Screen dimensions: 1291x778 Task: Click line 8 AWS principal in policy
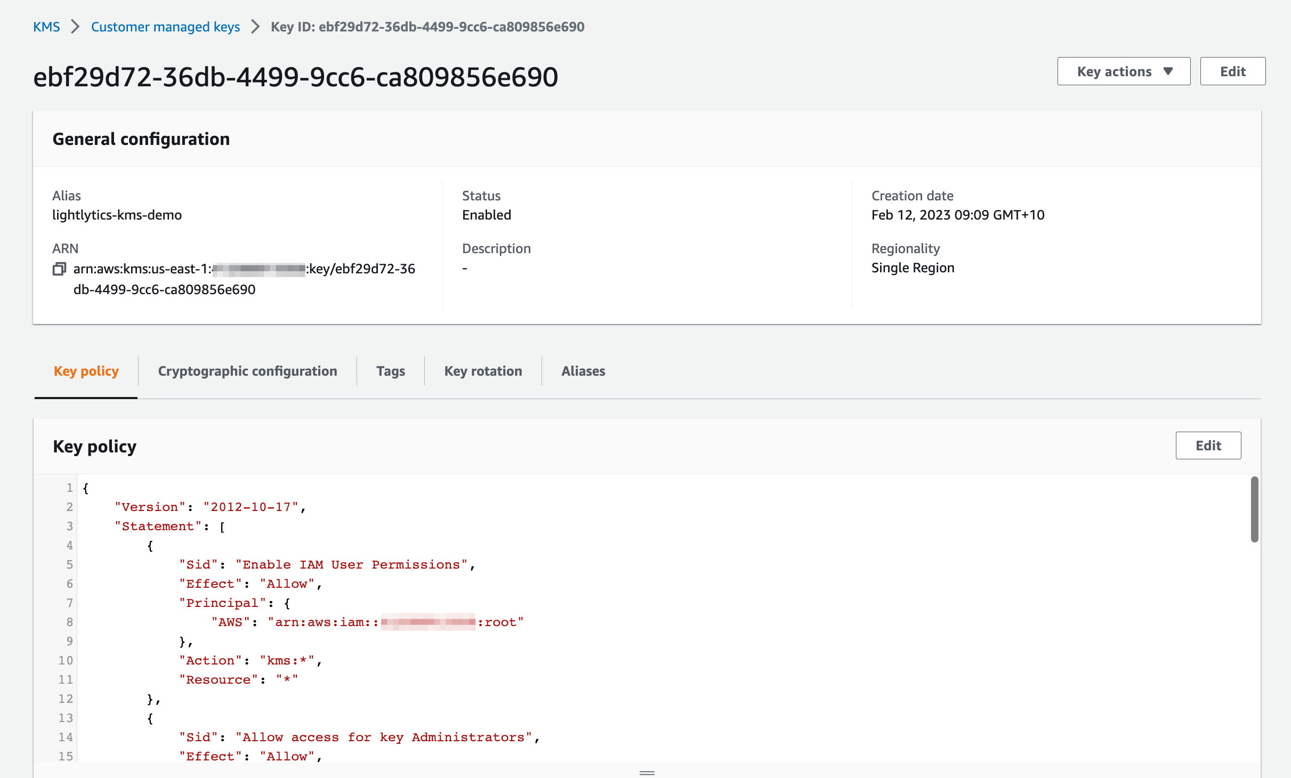pos(368,622)
